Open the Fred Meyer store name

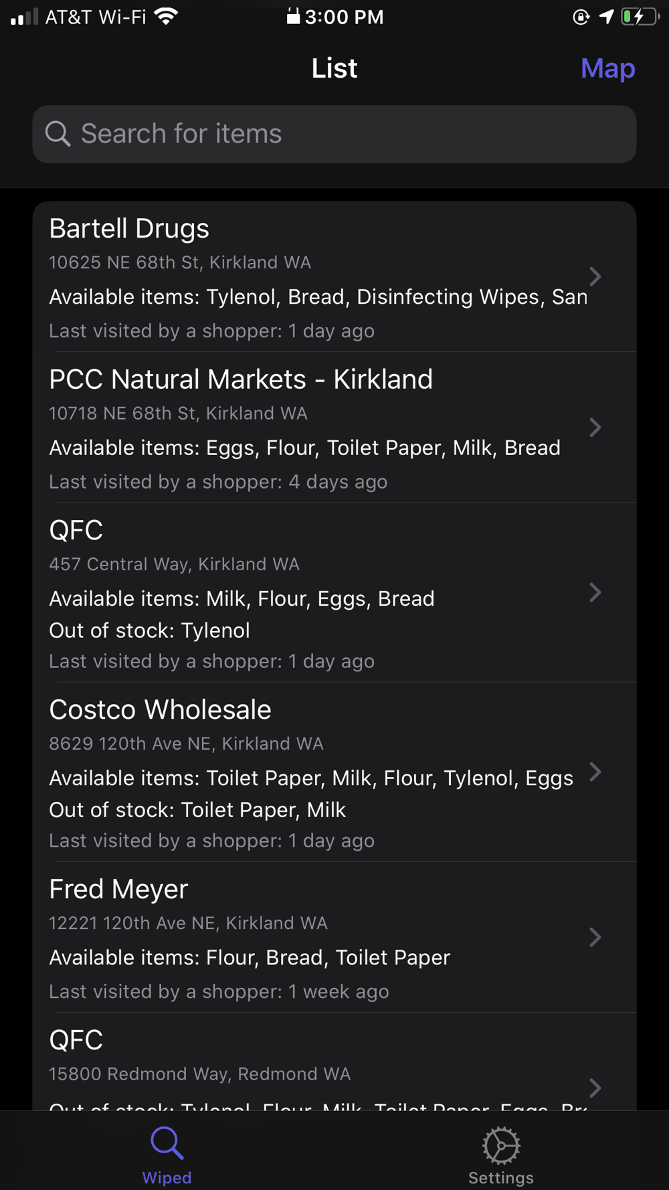tap(118, 889)
